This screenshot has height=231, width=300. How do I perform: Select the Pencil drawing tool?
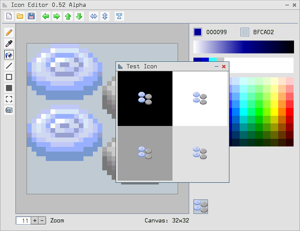point(9,32)
